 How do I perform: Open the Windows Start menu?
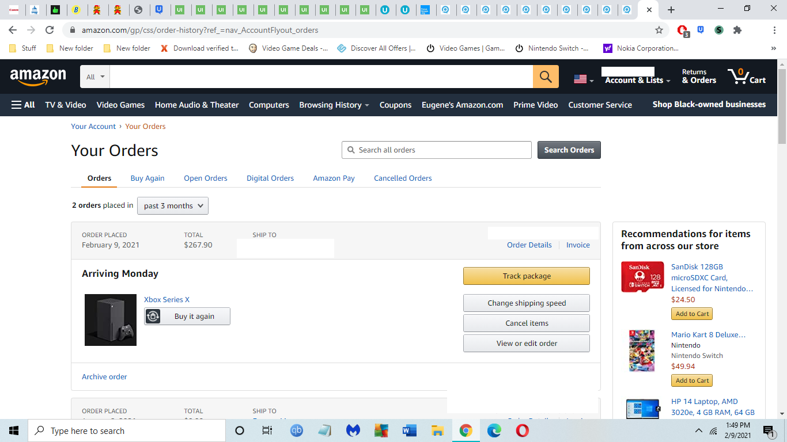[14, 430]
